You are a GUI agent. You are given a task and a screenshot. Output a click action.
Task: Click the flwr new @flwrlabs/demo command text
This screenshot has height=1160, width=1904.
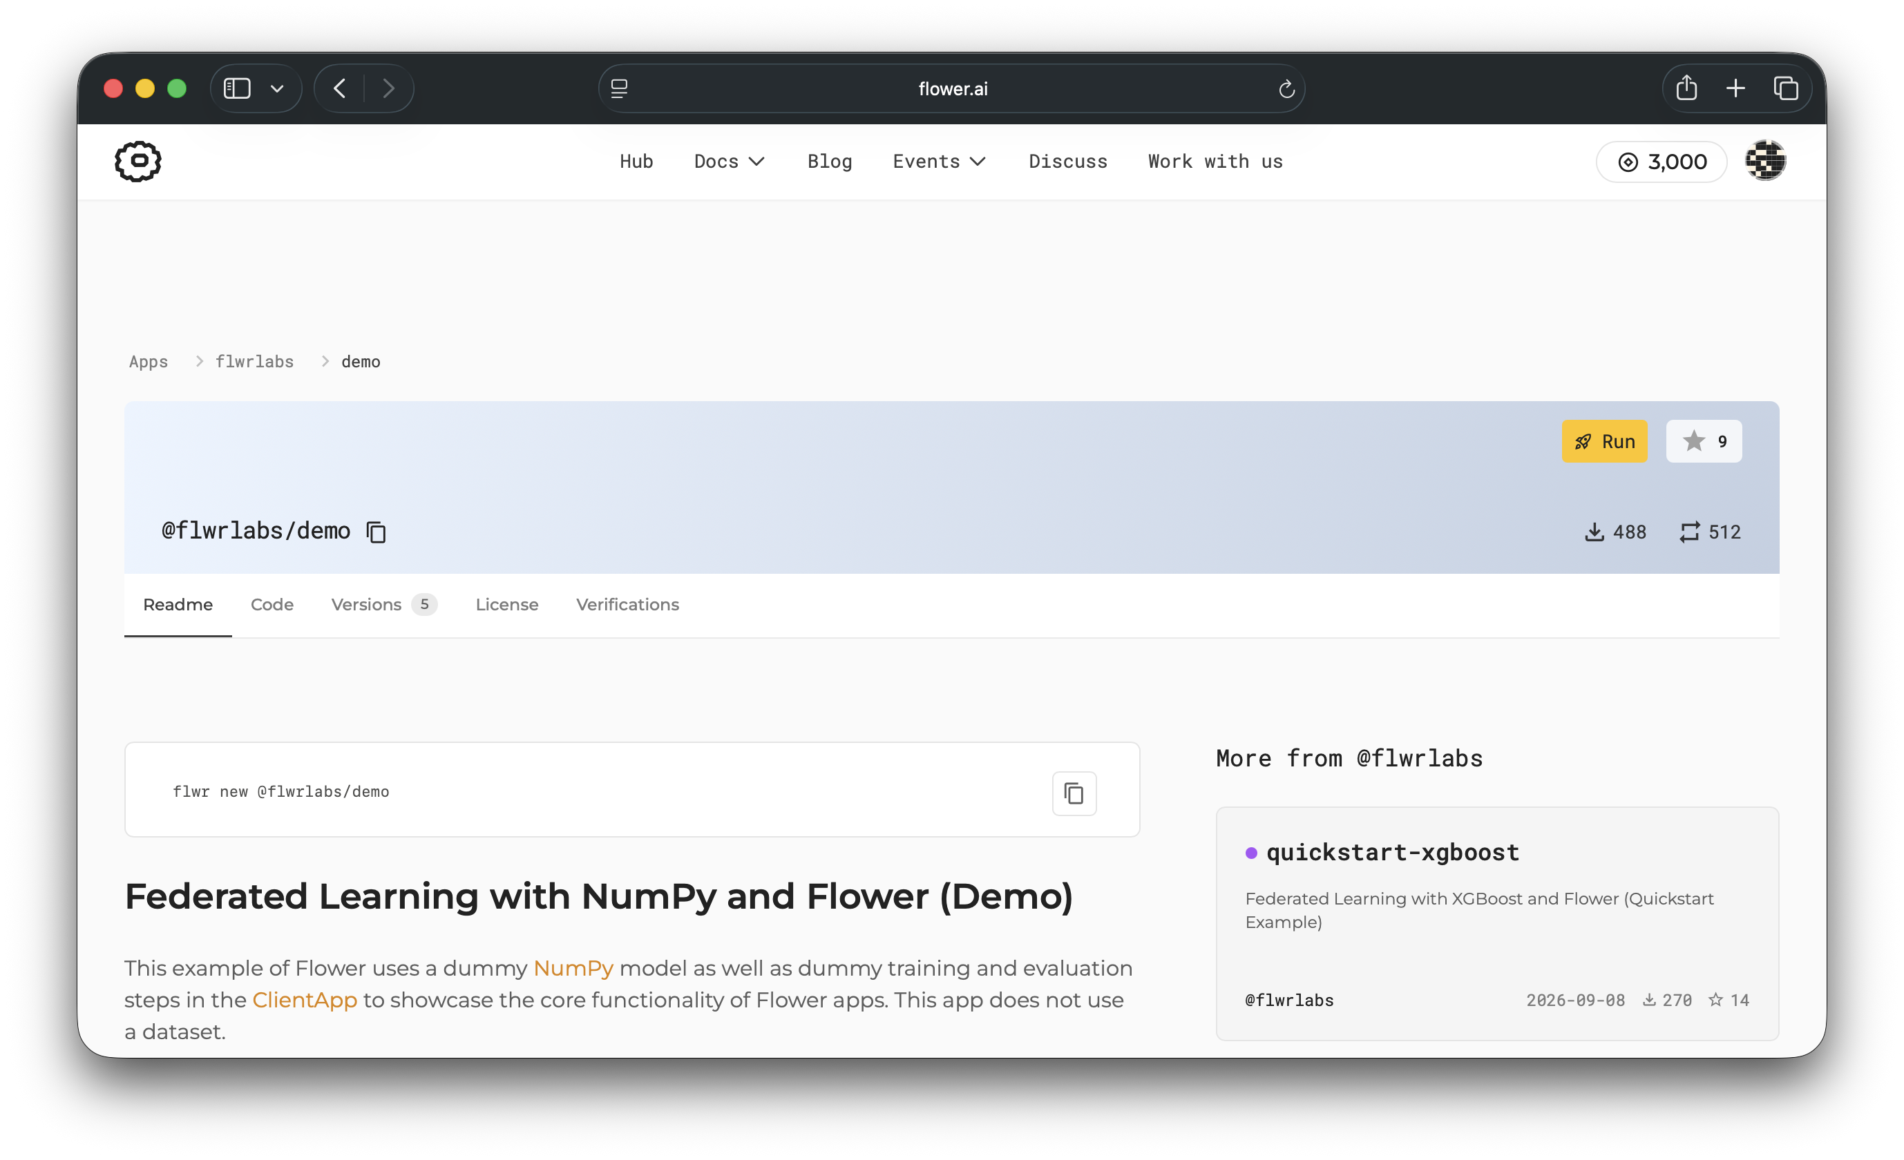coord(280,791)
